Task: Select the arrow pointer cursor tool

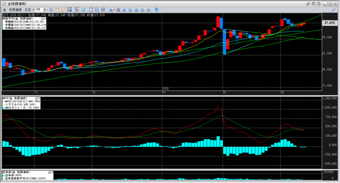Action: click(x=51, y=10)
